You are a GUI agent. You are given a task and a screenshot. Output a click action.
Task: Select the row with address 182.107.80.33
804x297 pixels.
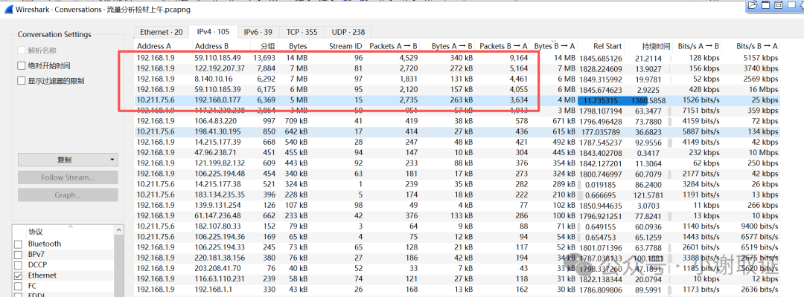(457, 226)
